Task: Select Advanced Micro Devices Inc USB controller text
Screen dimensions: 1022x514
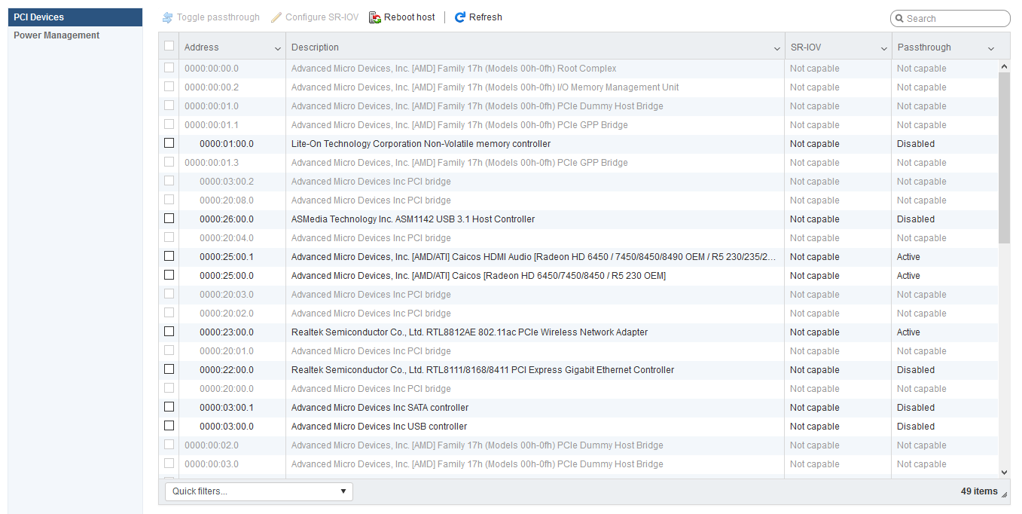Action: 379,427
